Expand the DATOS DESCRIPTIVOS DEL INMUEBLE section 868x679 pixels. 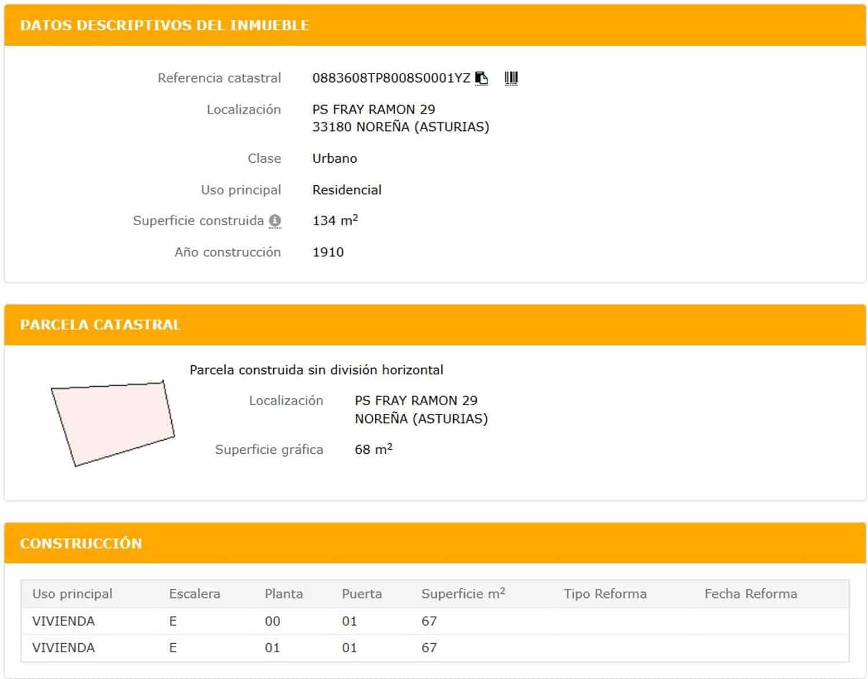click(x=165, y=25)
